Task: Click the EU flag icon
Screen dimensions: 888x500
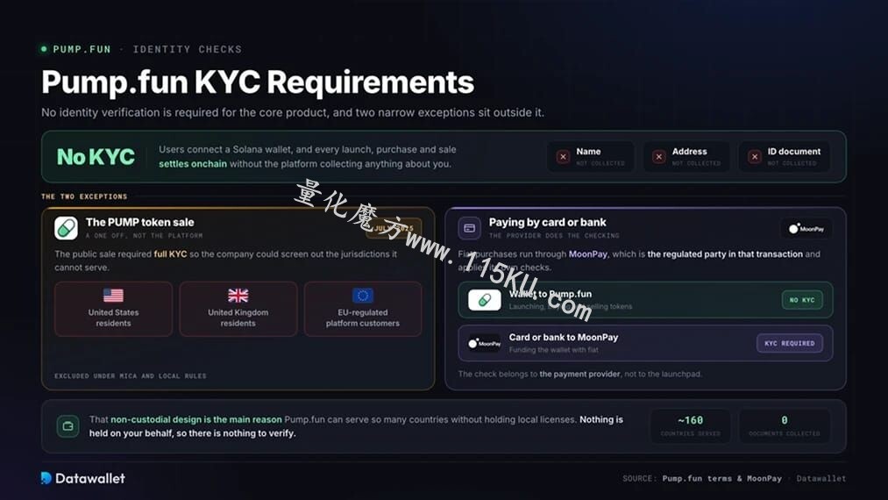Action: click(x=362, y=296)
